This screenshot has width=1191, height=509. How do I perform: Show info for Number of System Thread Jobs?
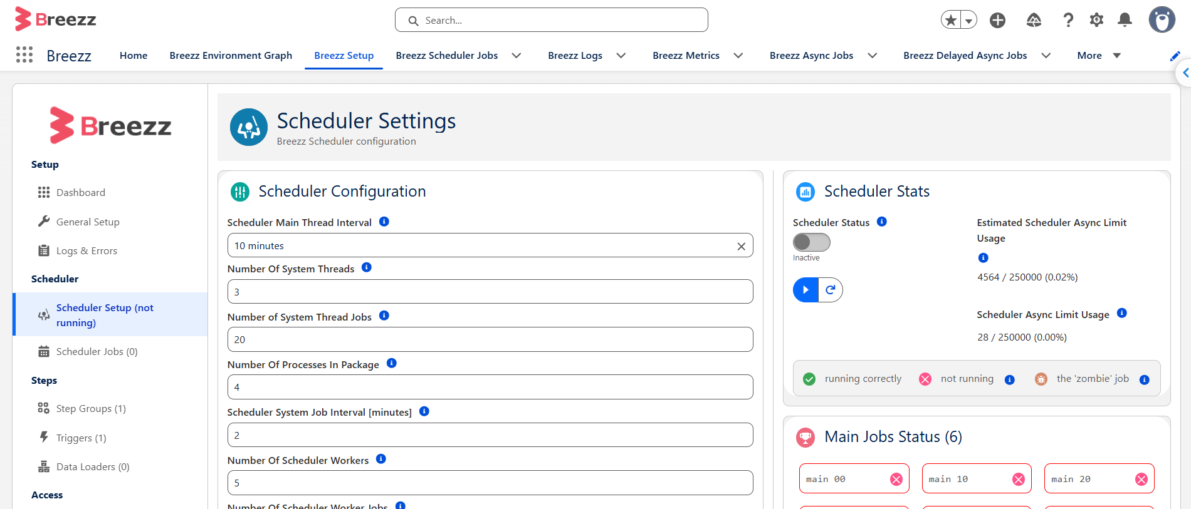[x=384, y=316]
